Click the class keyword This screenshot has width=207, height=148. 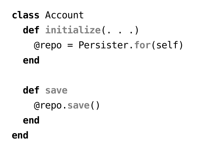coord(25,15)
